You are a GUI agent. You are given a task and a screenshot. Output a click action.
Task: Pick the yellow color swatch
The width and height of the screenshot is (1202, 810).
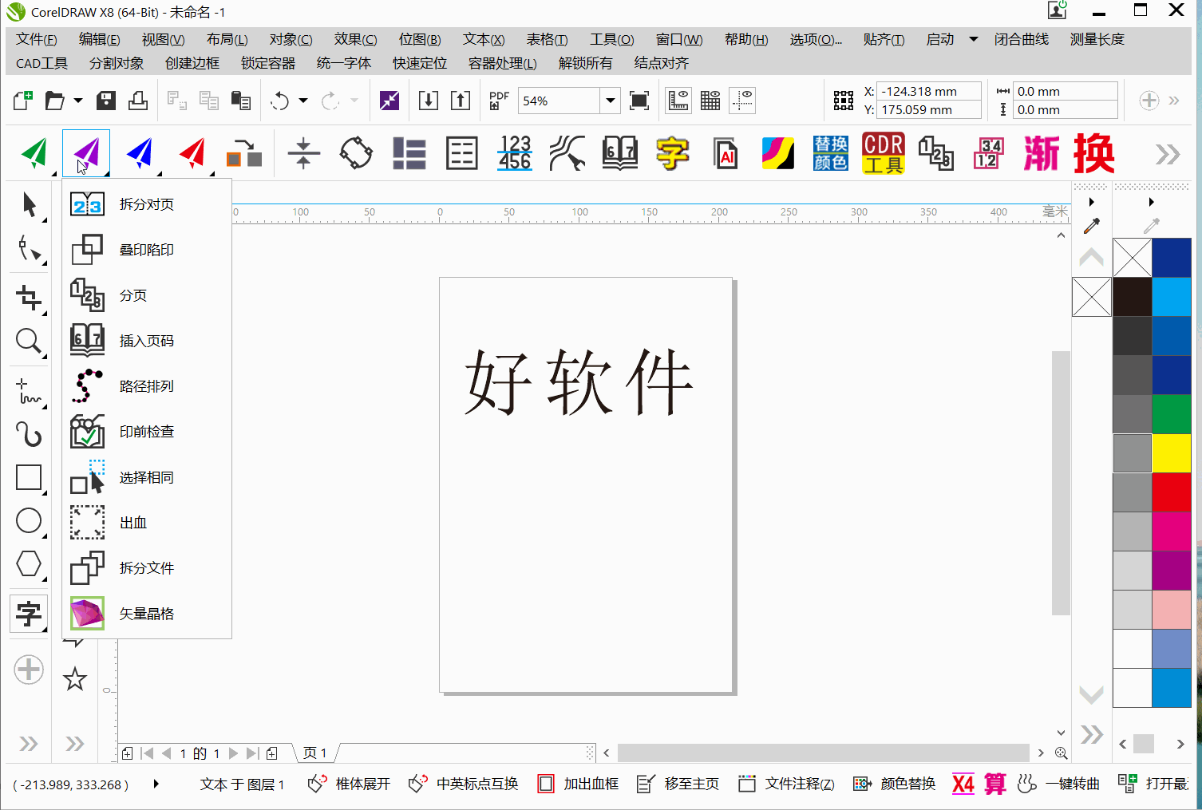(x=1171, y=453)
